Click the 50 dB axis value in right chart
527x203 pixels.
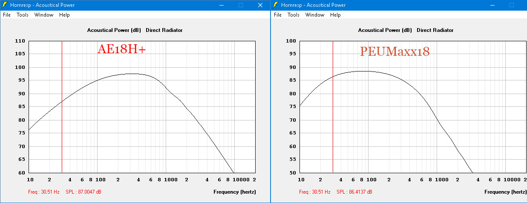292,173
